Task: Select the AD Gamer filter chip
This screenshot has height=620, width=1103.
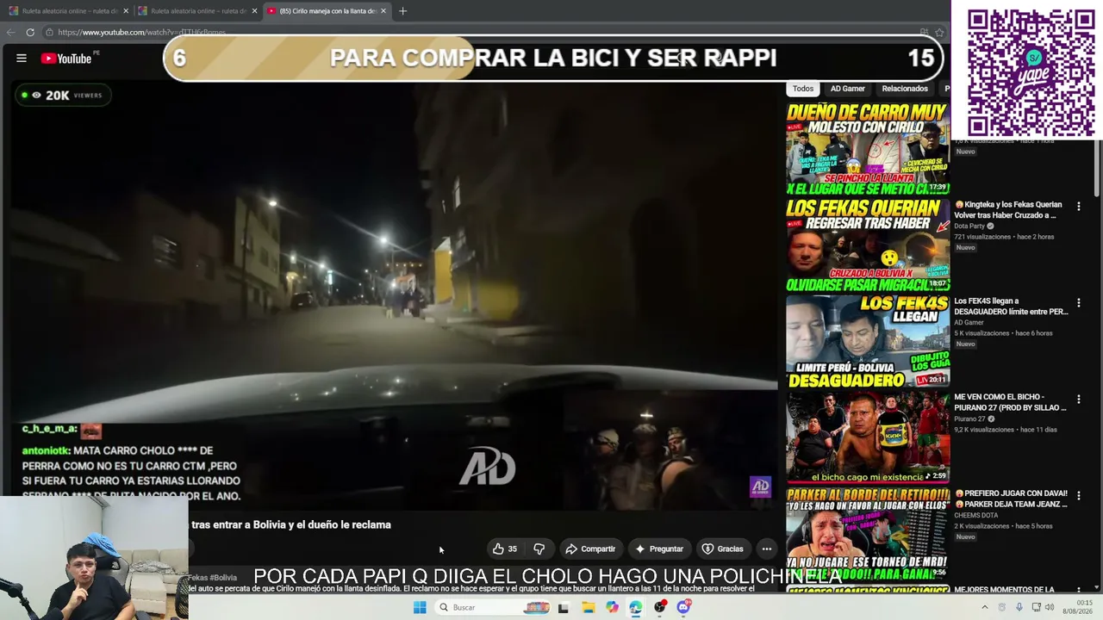Action: (x=847, y=89)
